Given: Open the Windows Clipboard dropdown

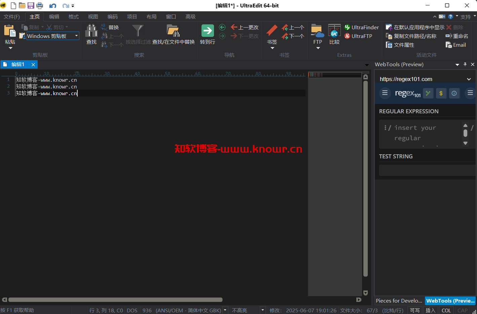Looking at the screenshot, I should 76,36.
